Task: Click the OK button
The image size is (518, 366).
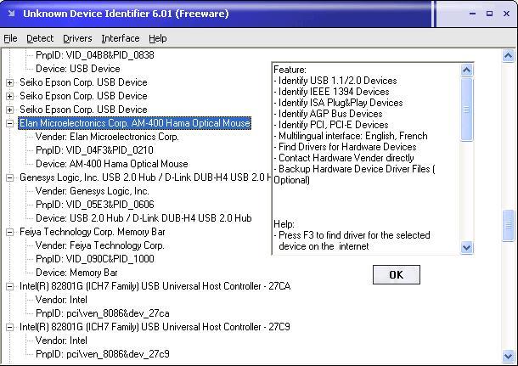Action: click(x=396, y=274)
